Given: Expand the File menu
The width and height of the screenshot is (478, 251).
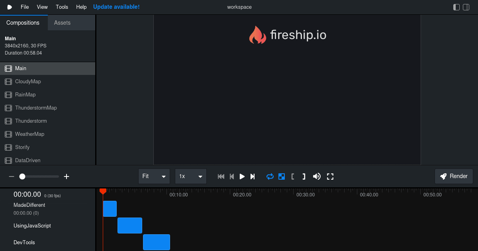Looking at the screenshot, I should (x=25, y=7).
